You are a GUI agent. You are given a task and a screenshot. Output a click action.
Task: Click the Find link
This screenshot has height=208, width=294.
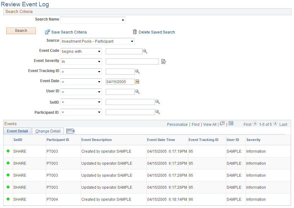point(196,125)
